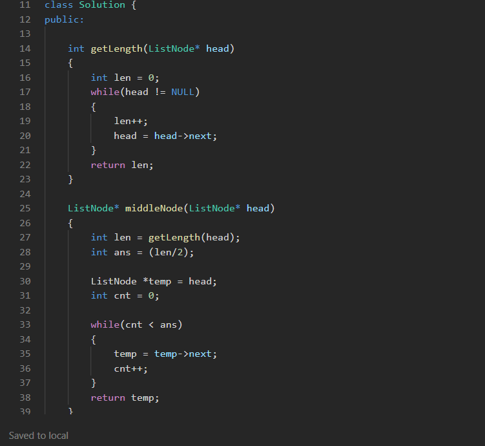Click 'temp = temp->next;' statement
The image size is (485, 446).
coord(165,354)
